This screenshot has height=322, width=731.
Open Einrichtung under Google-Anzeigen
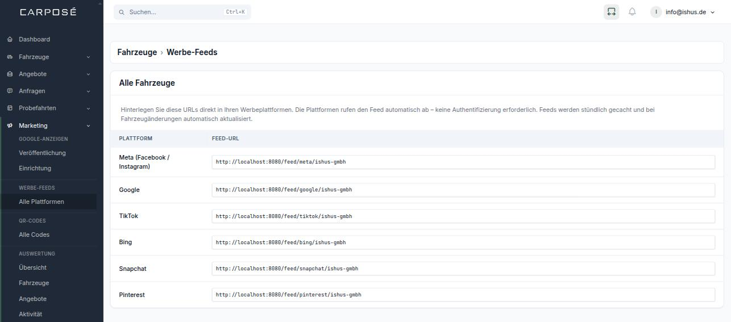pyautogui.click(x=35, y=168)
